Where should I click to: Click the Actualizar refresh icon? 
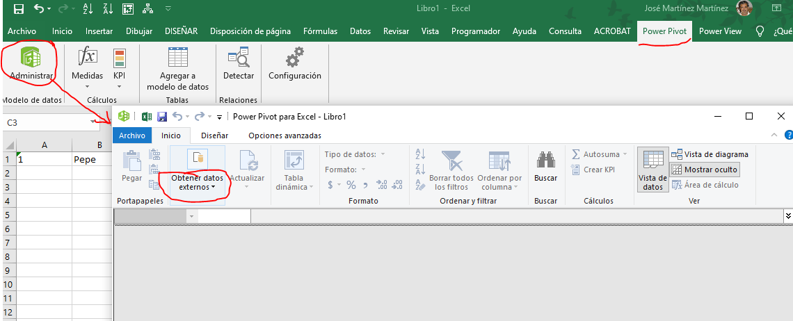[x=248, y=160]
